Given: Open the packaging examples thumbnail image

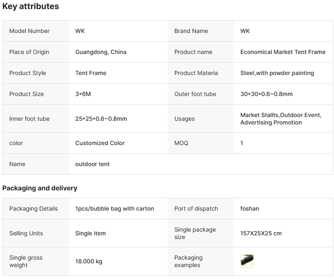Looking at the screenshot, I should [x=247, y=261].
